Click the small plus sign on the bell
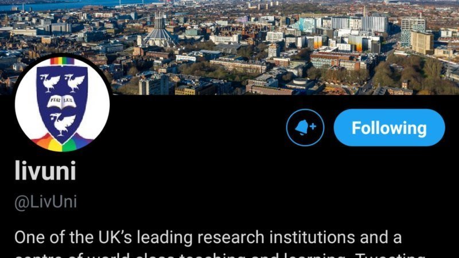The width and height of the screenshot is (459, 258). point(313,126)
